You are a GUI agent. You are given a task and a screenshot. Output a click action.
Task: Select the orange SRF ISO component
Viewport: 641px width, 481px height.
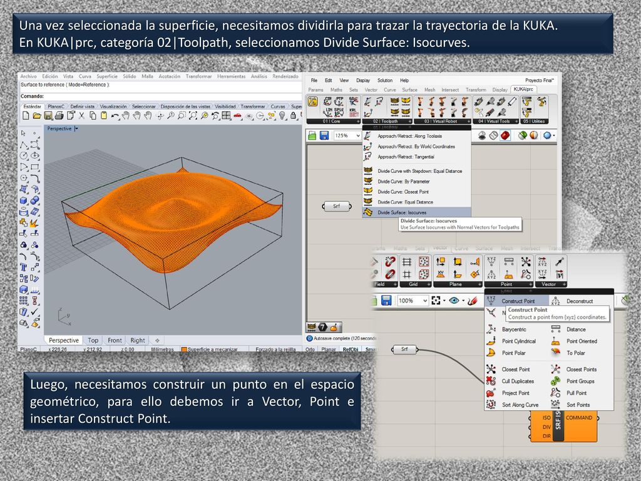[563, 427]
